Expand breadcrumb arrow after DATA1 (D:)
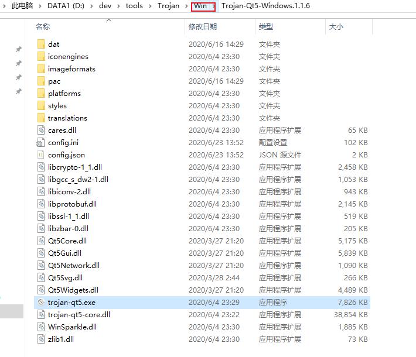Image resolution: width=416 pixels, height=357 pixels. coord(91,6)
